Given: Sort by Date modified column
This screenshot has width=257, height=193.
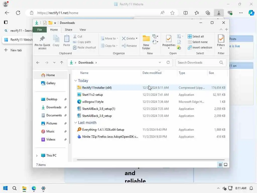Looking at the screenshot, I should coord(152,73).
